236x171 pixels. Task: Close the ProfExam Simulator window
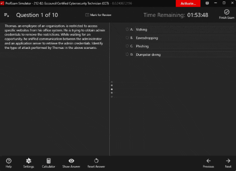232,3
